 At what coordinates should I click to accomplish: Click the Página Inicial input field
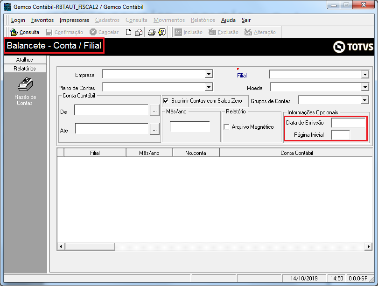(340, 135)
